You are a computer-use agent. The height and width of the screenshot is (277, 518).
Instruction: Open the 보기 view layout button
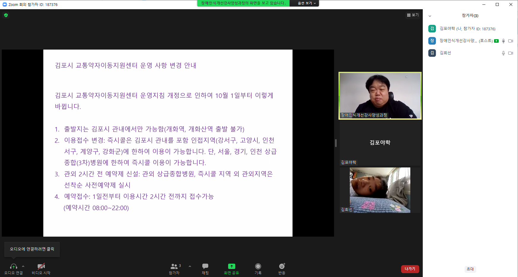click(413, 15)
